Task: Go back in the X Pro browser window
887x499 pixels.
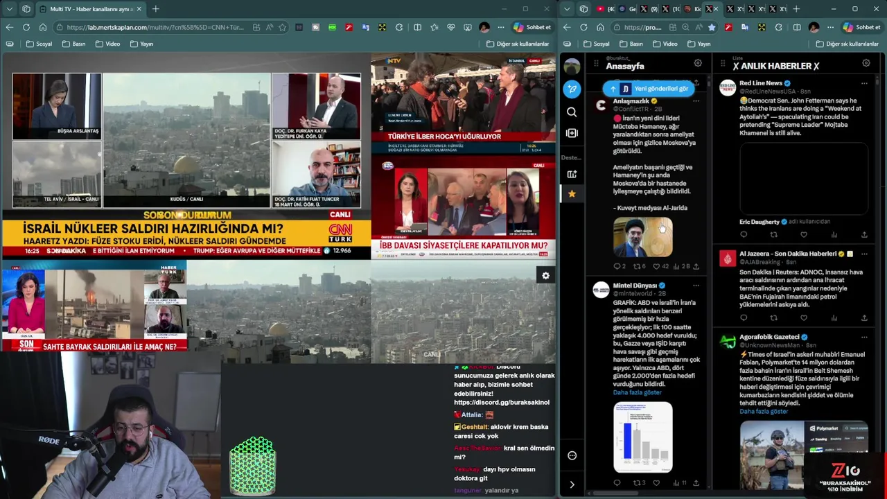Action: click(567, 27)
